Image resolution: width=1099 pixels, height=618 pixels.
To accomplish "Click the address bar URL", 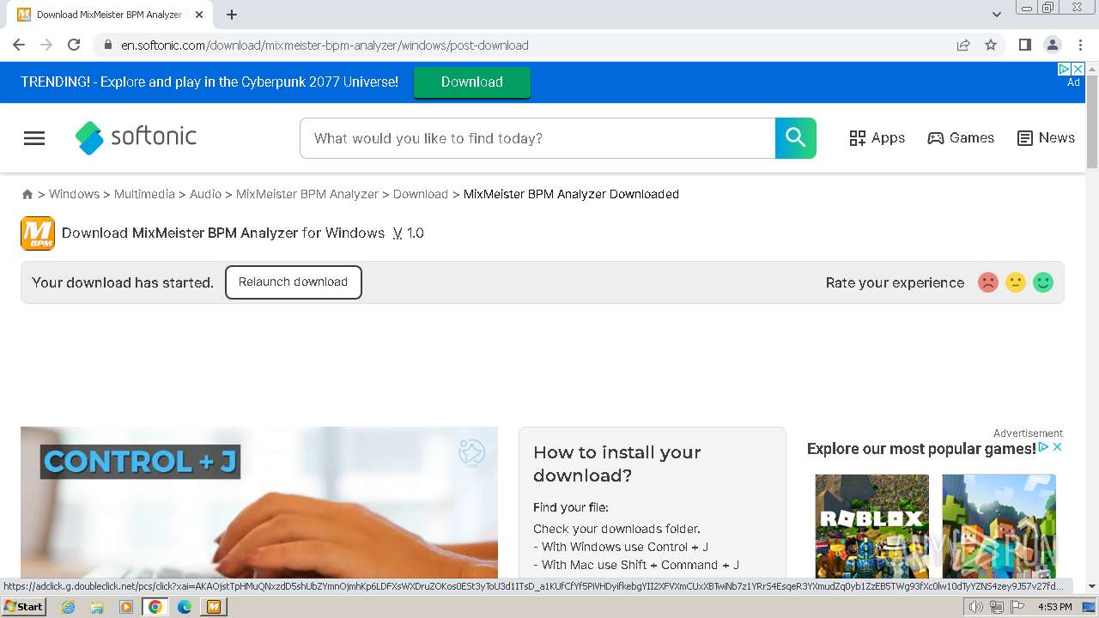I will tap(325, 45).
